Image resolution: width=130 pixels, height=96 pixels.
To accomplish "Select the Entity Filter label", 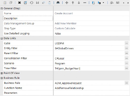I will (x=11, y=48).
